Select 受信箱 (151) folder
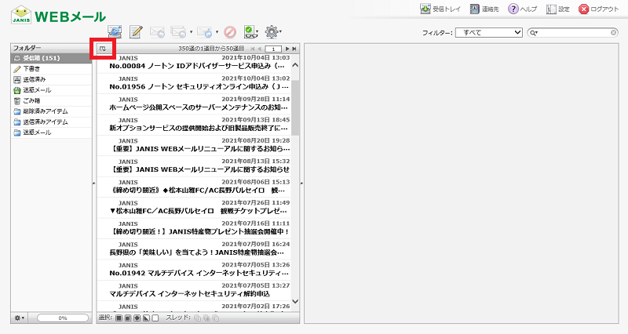The height and width of the screenshot is (334, 628). [x=51, y=58]
